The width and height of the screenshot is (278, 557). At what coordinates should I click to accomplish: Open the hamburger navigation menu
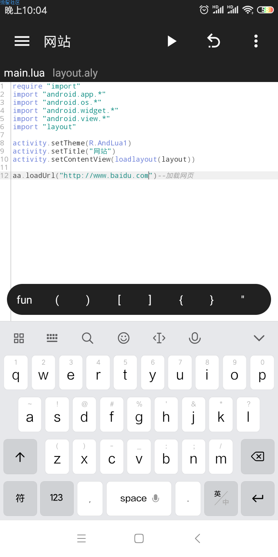[22, 41]
